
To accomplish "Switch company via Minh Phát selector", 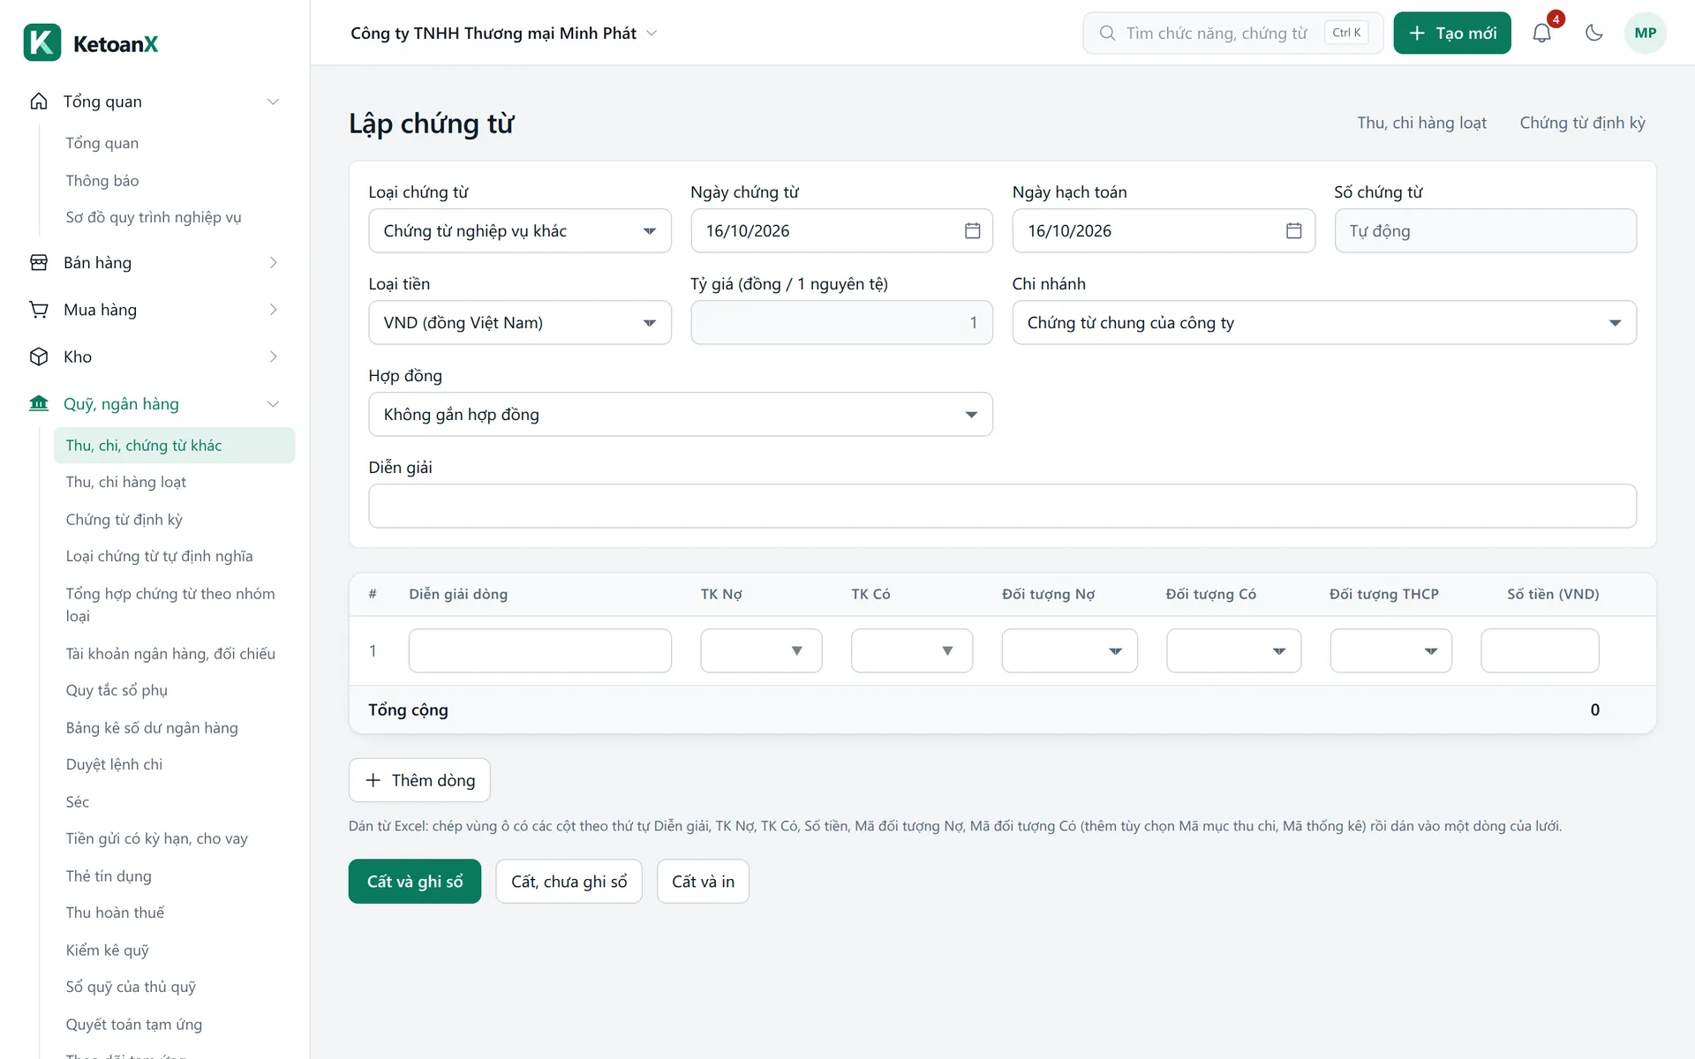I will point(503,33).
